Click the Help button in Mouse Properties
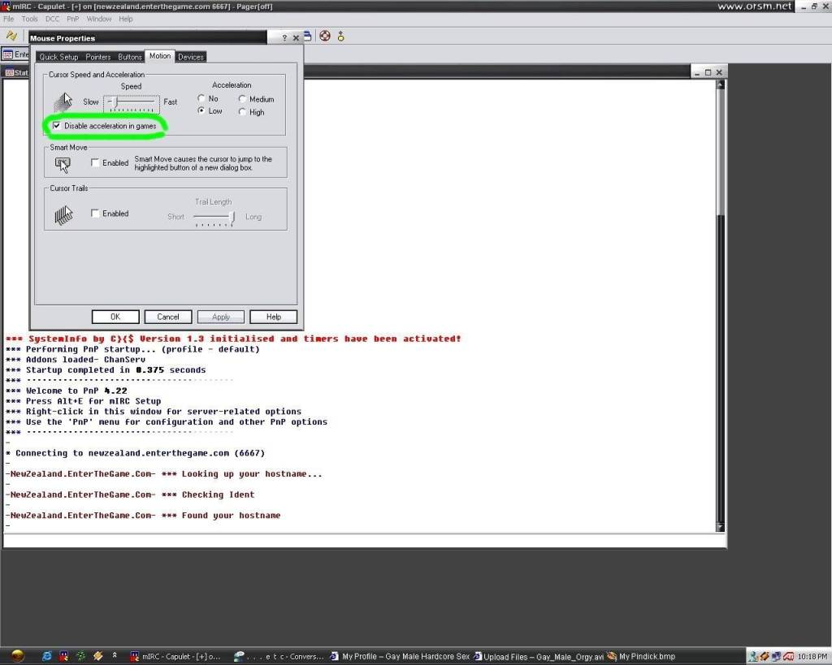 tap(274, 317)
